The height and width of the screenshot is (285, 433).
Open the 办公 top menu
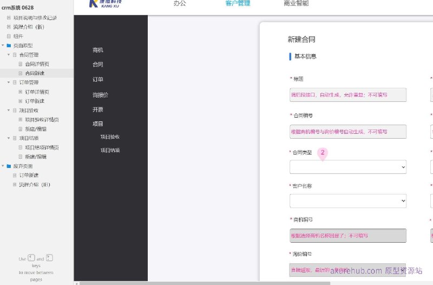point(180,3)
